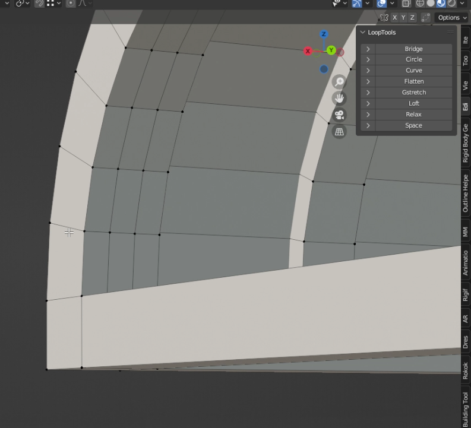Run the Circle tool
The height and width of the screenshot is (428, 471).
(x=413, y=59)
